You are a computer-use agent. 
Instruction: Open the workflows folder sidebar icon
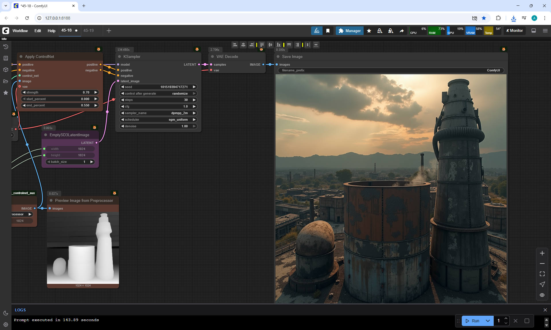pos(5,81)
